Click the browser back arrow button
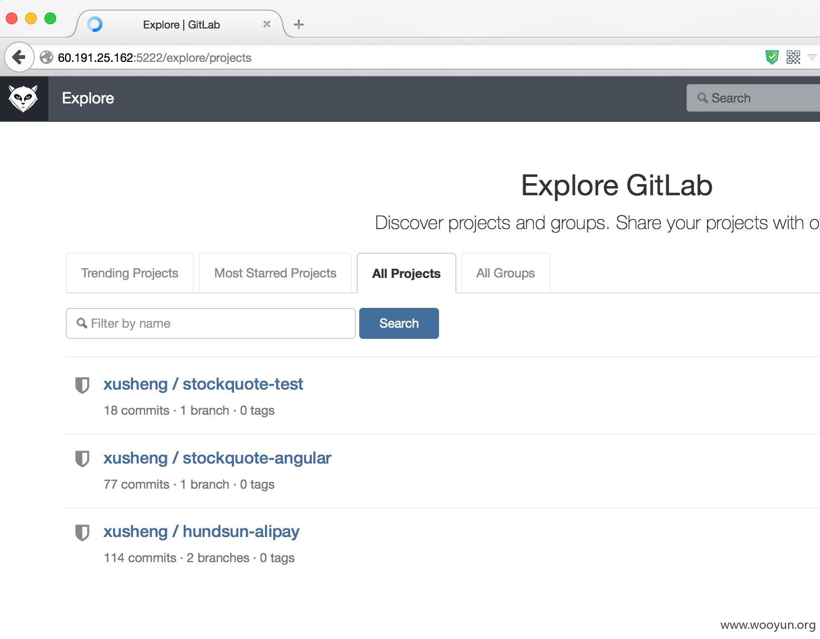 click(19, 58)
